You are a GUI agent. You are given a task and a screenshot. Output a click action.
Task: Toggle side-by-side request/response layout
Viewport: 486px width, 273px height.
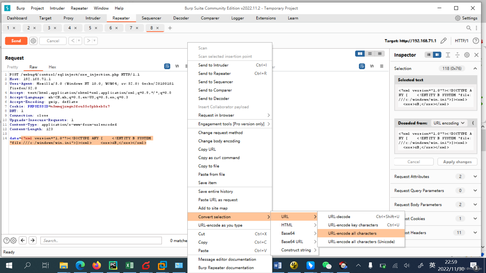click(x=360, y=54)
